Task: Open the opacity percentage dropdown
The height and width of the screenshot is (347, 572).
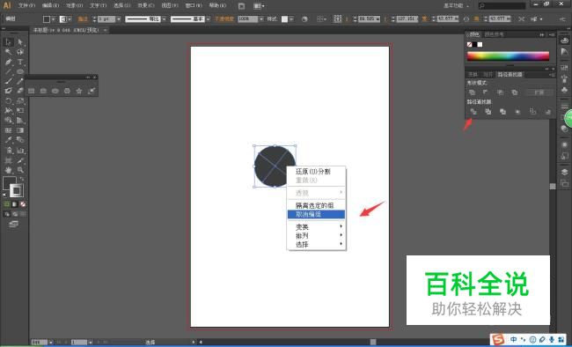Action: pyautogui.click(x=260, y=19)
